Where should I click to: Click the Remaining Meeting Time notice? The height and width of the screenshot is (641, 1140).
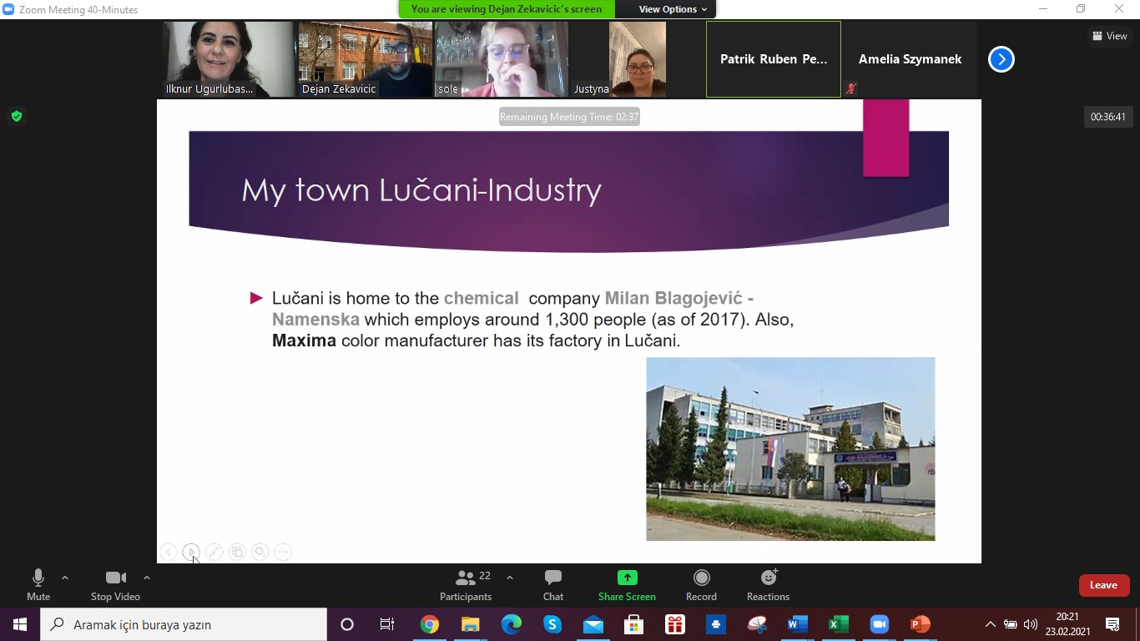(569, 117)
